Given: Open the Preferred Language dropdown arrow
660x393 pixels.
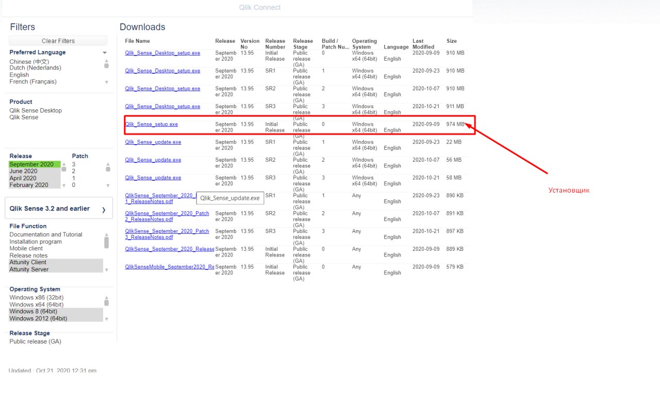Looking at the screenshot, I should [105, 53].
